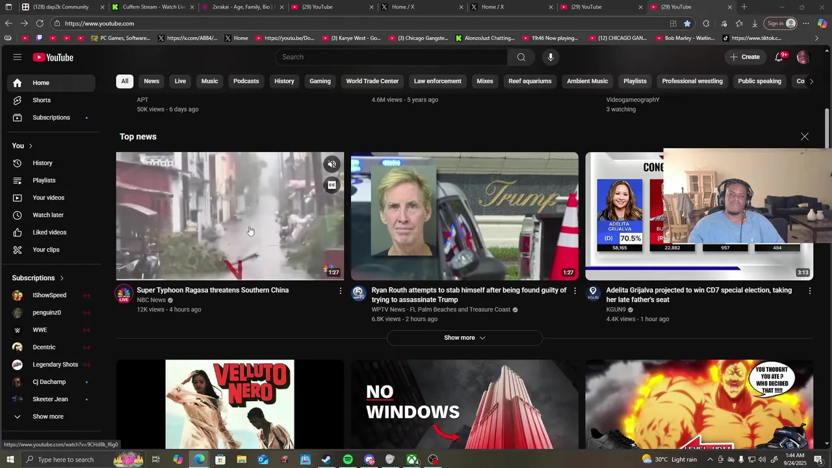This screenshot has height=468, width=832.
Task: Open the Home link in the sidebar
Action: click(50, 83)
